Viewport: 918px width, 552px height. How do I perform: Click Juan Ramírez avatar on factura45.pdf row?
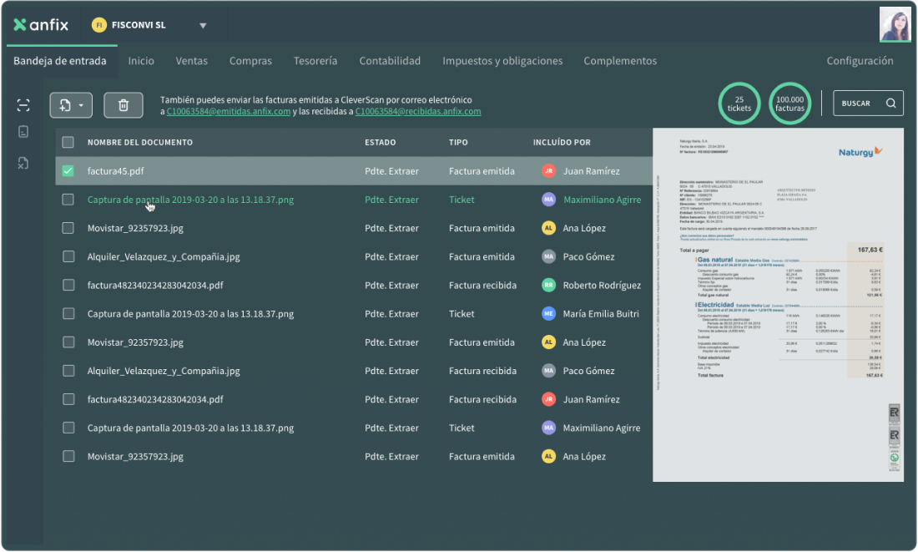[548, 171]
